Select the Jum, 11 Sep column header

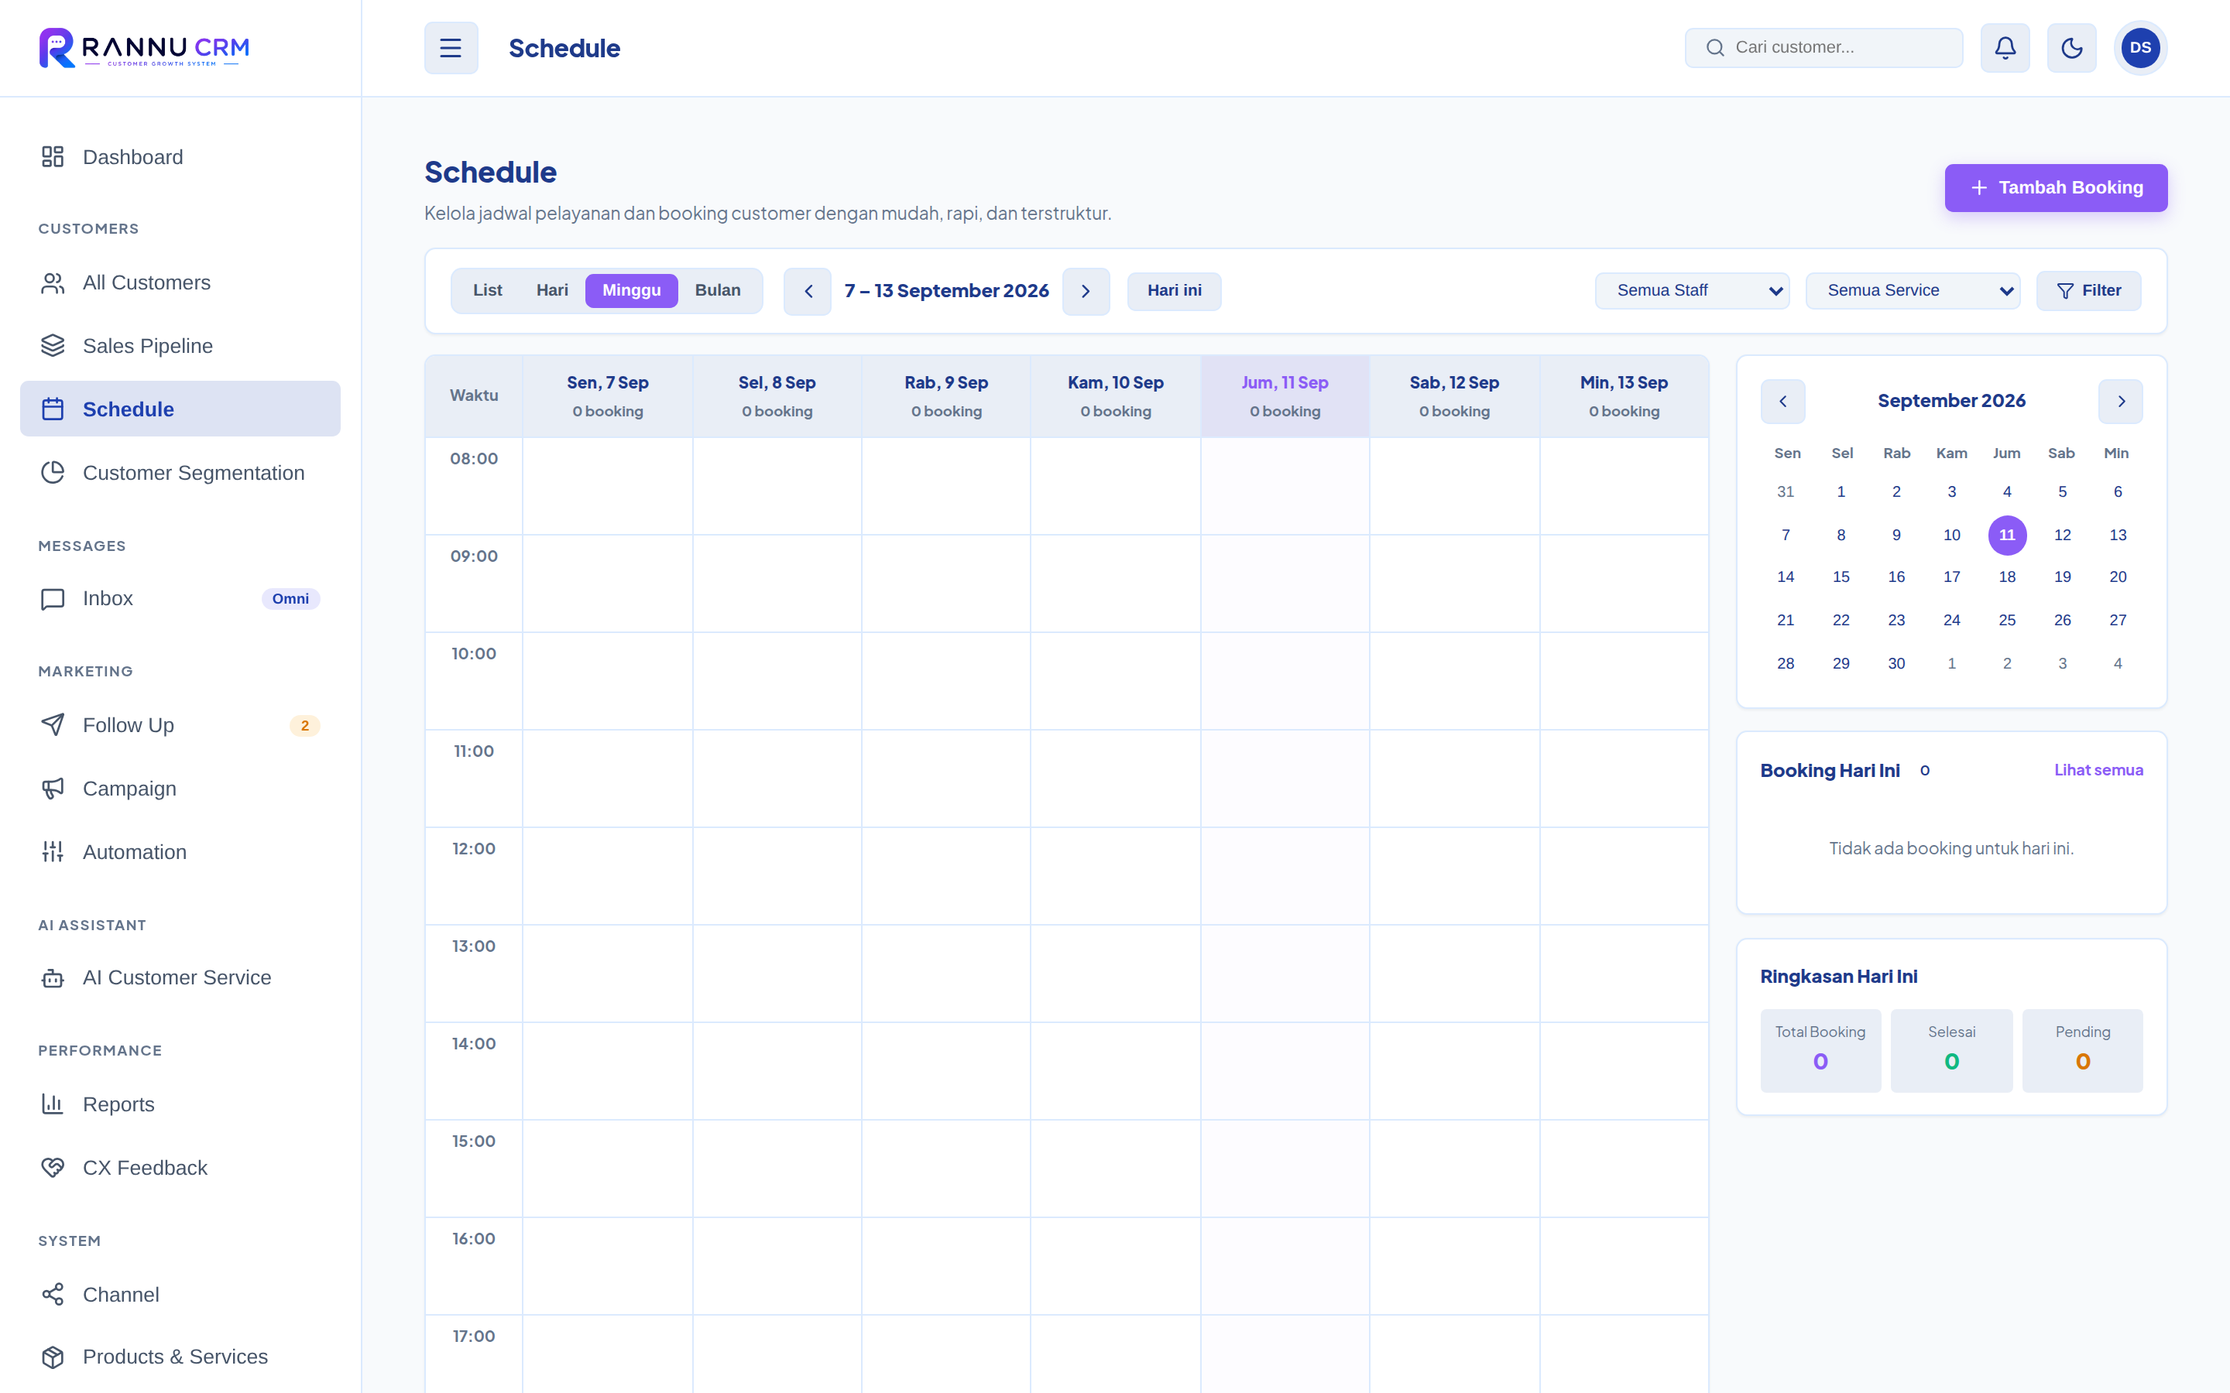[1285, 396]
